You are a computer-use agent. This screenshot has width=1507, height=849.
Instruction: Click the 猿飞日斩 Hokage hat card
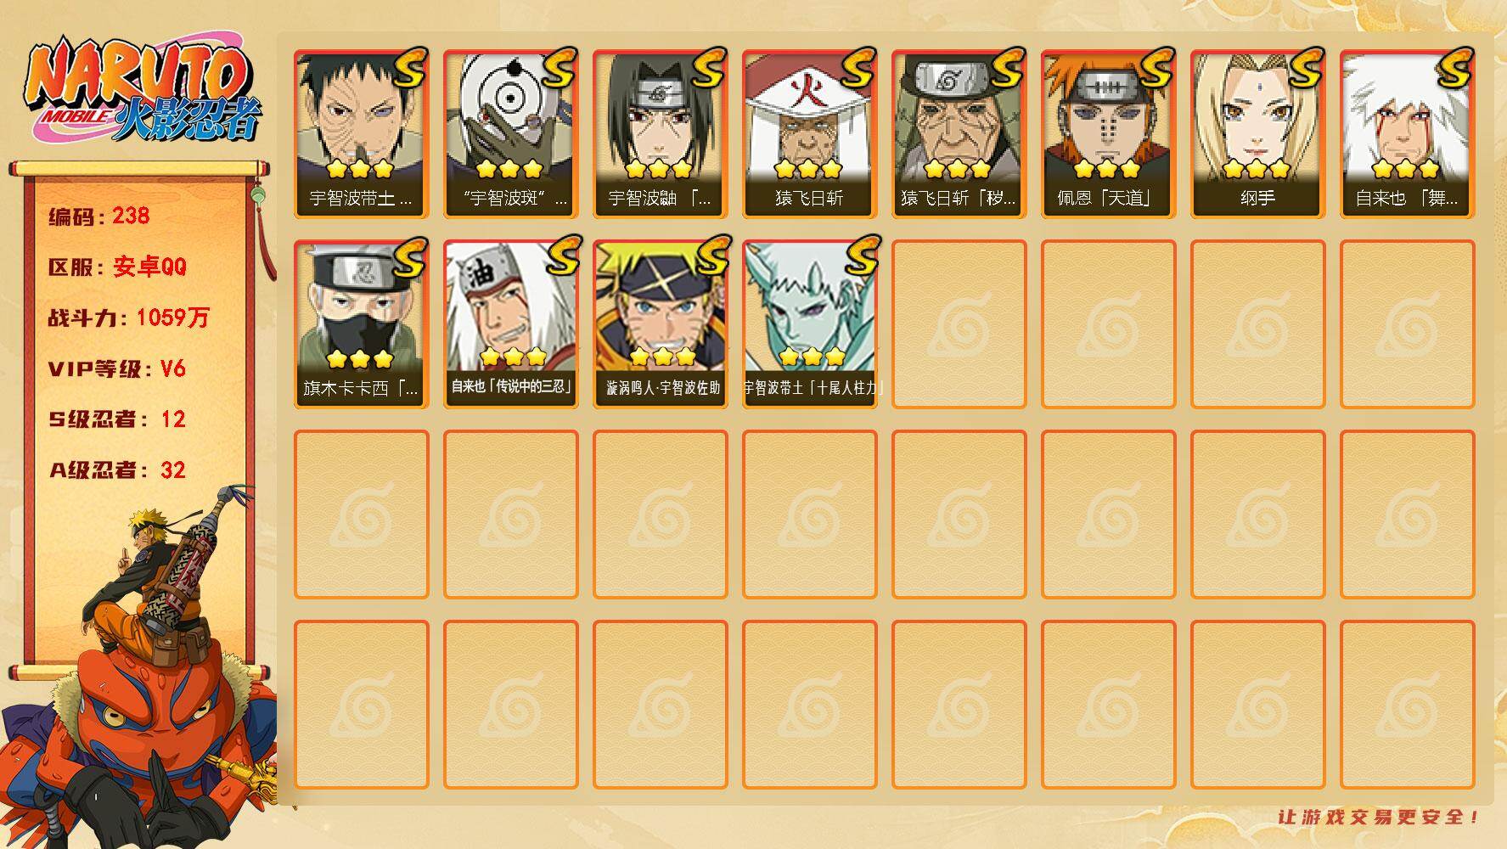click(809, 134)
